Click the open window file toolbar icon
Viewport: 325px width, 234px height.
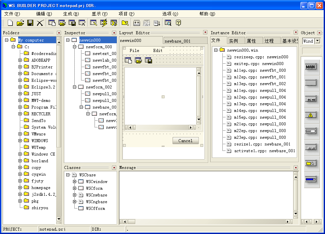(x=62, y=23)
